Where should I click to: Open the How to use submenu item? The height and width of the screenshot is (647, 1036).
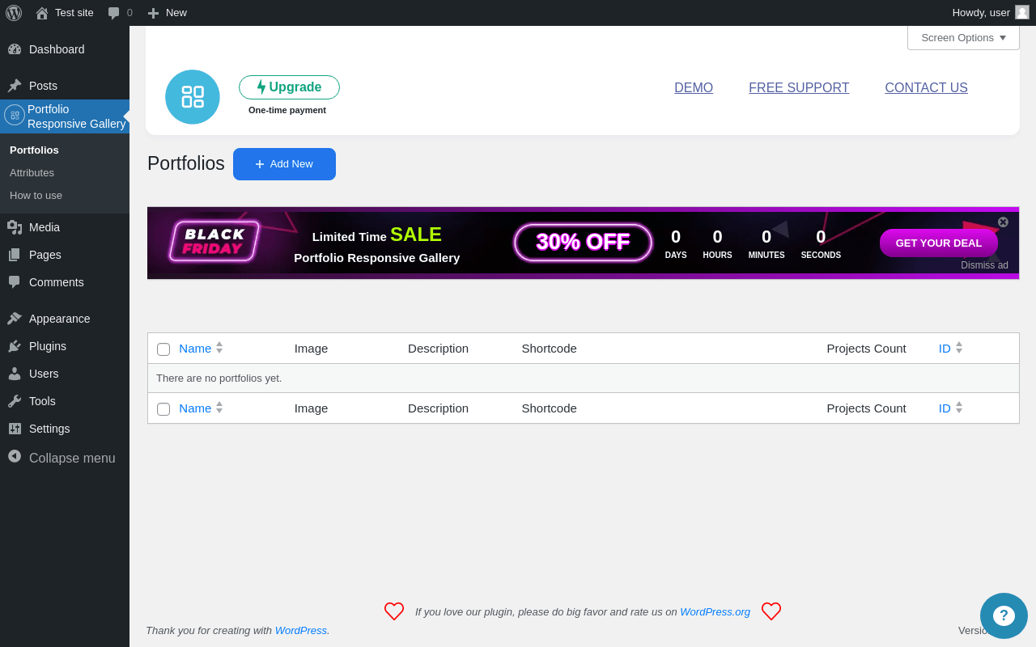point(36,196)
